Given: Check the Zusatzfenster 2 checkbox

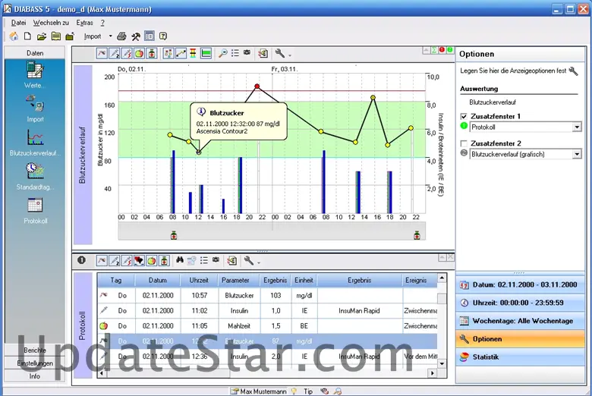Looking at the screenshot, I should pos(464,143).
